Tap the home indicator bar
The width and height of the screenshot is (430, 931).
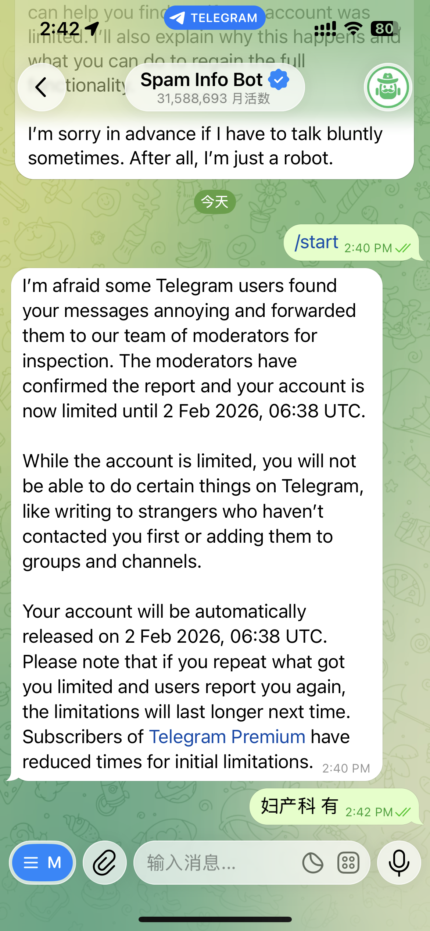click(x=215, y=919)
